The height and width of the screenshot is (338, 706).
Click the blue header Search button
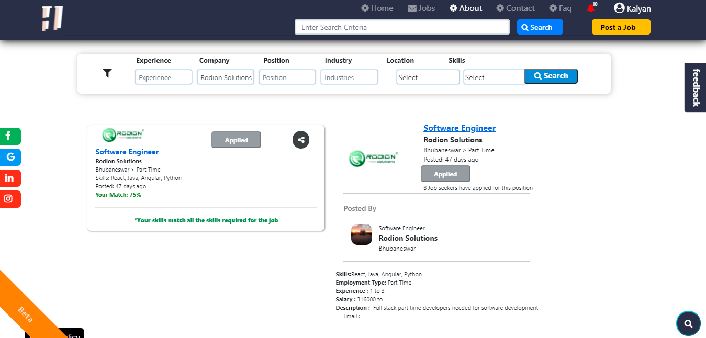pyautogui.click(x=540, y=27)
